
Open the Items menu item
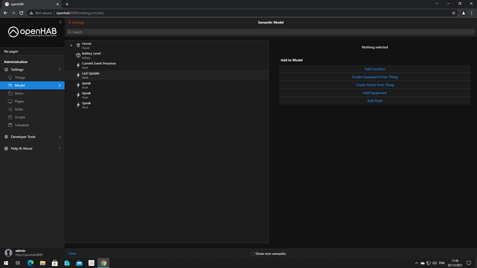tap(32, 93)
